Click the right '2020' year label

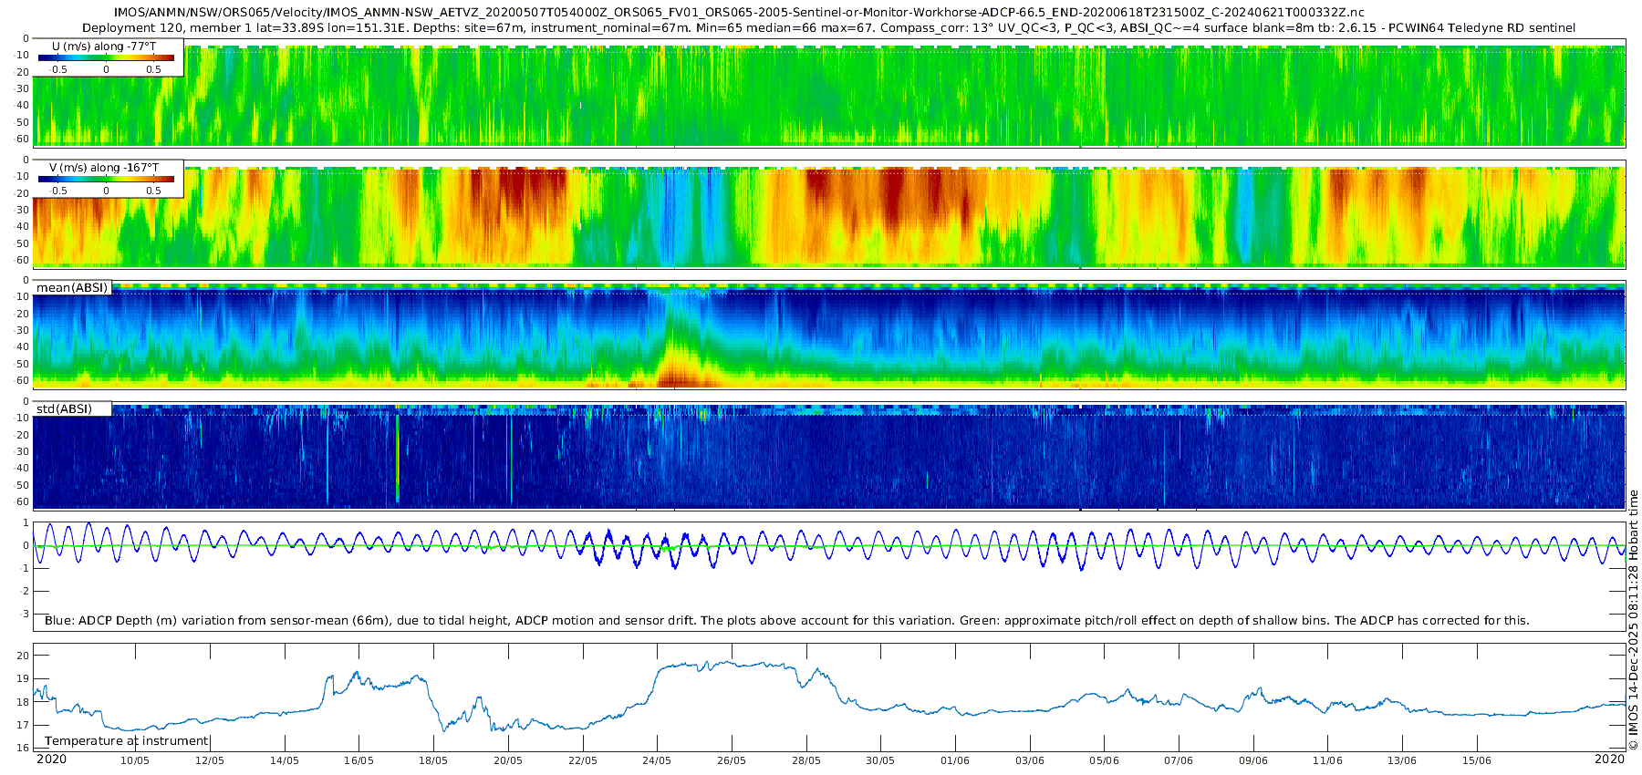1609,759
